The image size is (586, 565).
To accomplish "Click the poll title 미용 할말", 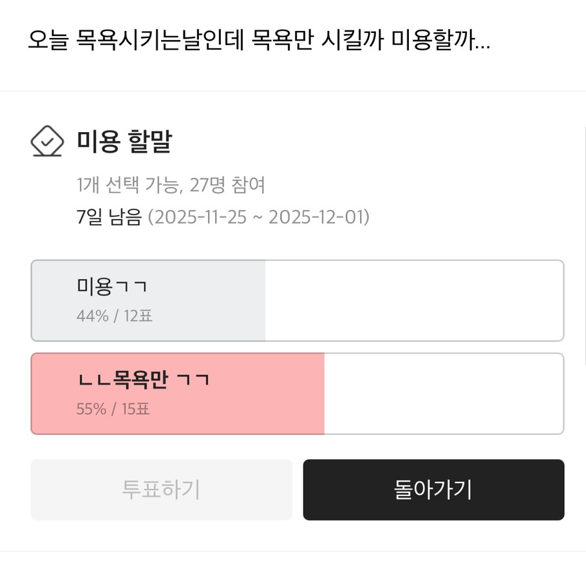I will (x=124, y=141).
